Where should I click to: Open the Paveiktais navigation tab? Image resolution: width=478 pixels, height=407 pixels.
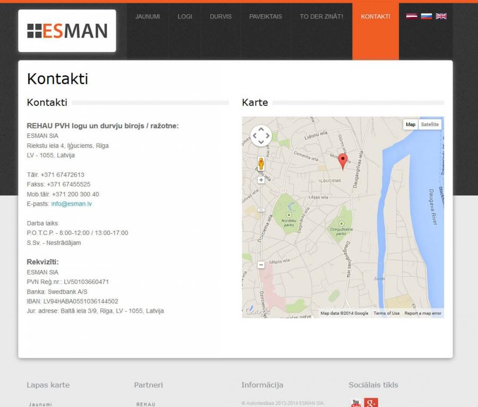pos(266,16)
